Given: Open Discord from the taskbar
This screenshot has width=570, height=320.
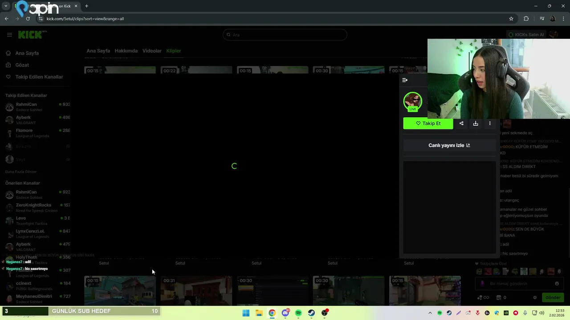Looking at the screenshot, I should [285, 313].
